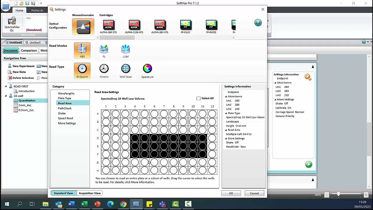Click the zoom slider thumb at 100%

click(338, 195)
